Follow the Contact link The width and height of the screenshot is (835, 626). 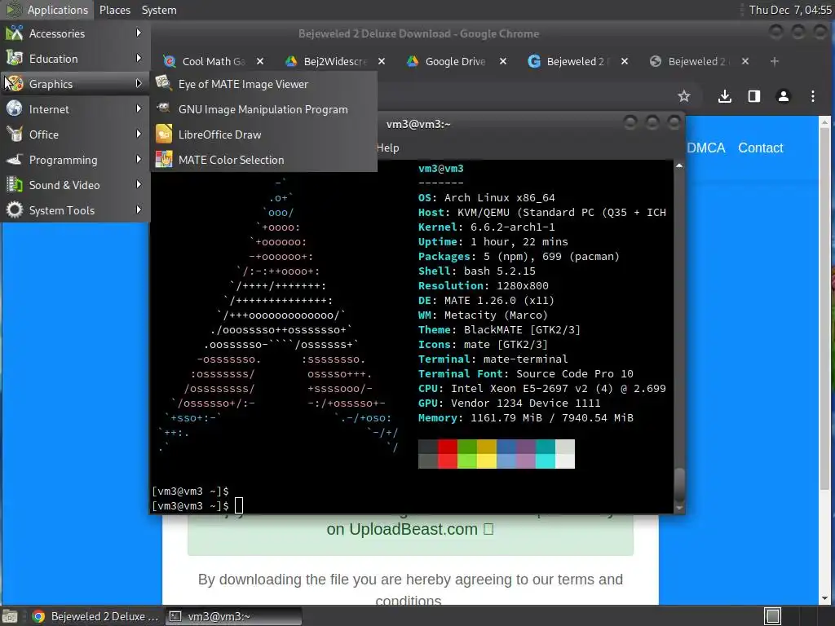(x=761, y=148)
